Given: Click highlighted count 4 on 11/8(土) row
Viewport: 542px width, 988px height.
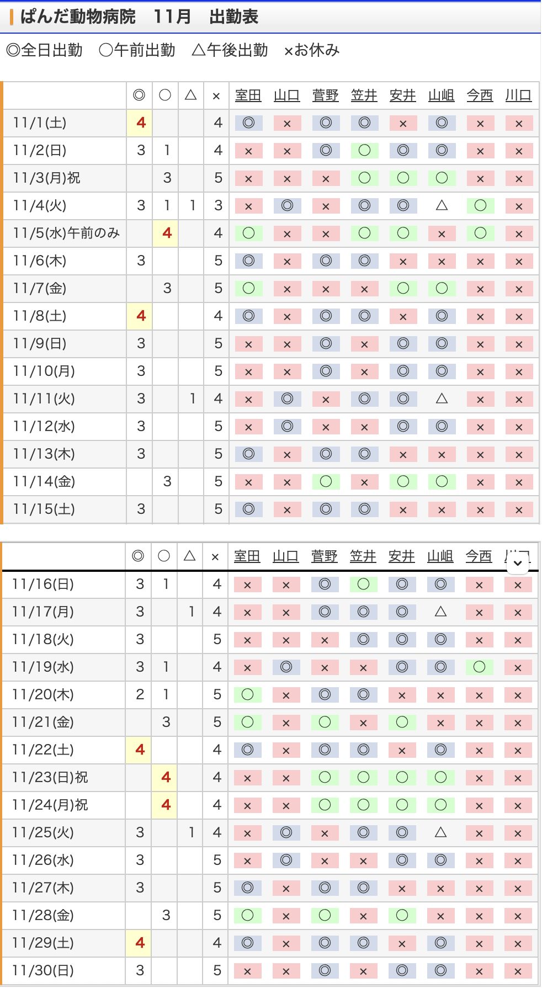Looking at the screenshot, I should (141, 316).
